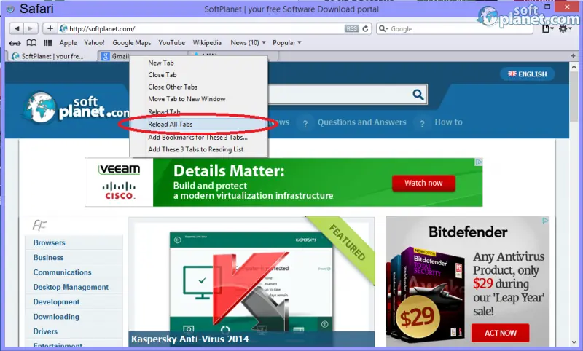583x351 pixels.
Task: Click the Bitdefender product box image
Action: point(426,293)
